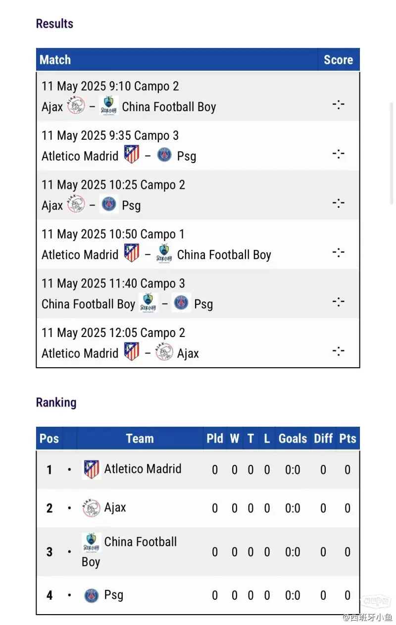
Task: Click Psg logo in Ranking table row 4
Action: [x=92, y=595]
